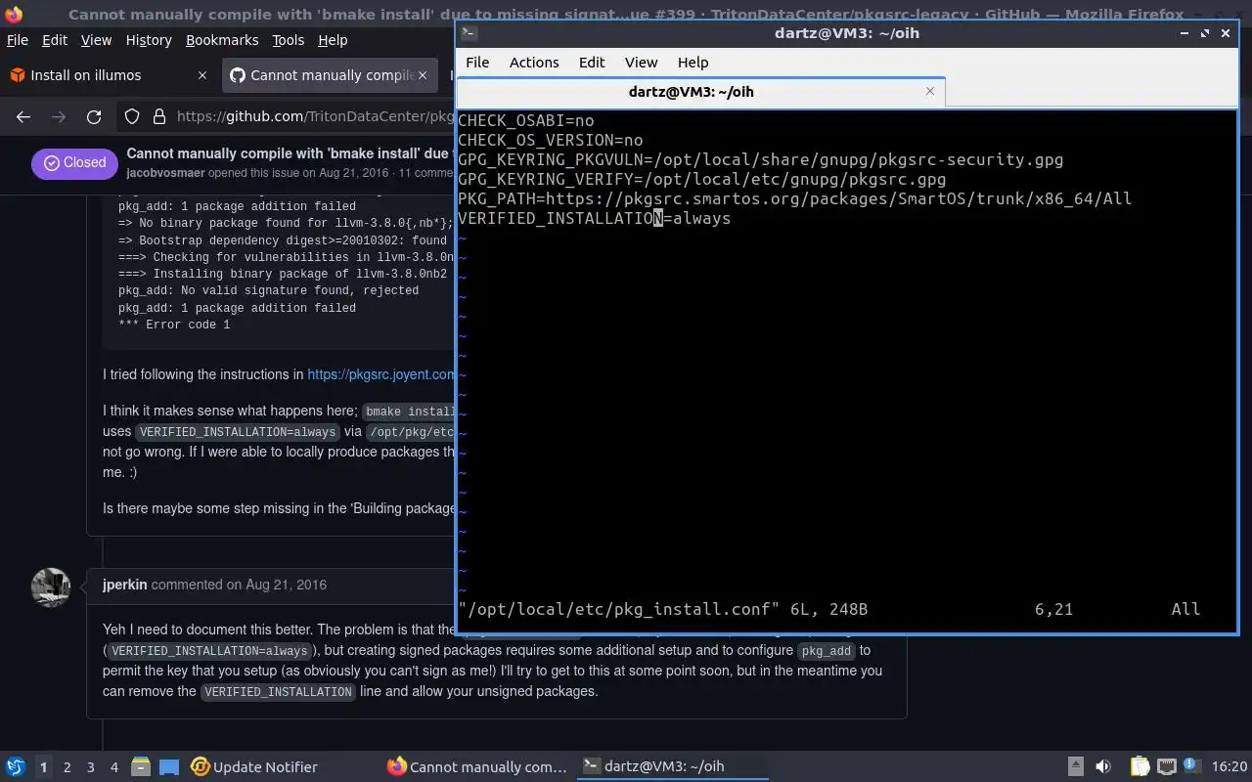This screenshot has height=782, width=1252.
Task: Click the taskbar clock showing 16:20
Action: click(x=1230, y=766)
